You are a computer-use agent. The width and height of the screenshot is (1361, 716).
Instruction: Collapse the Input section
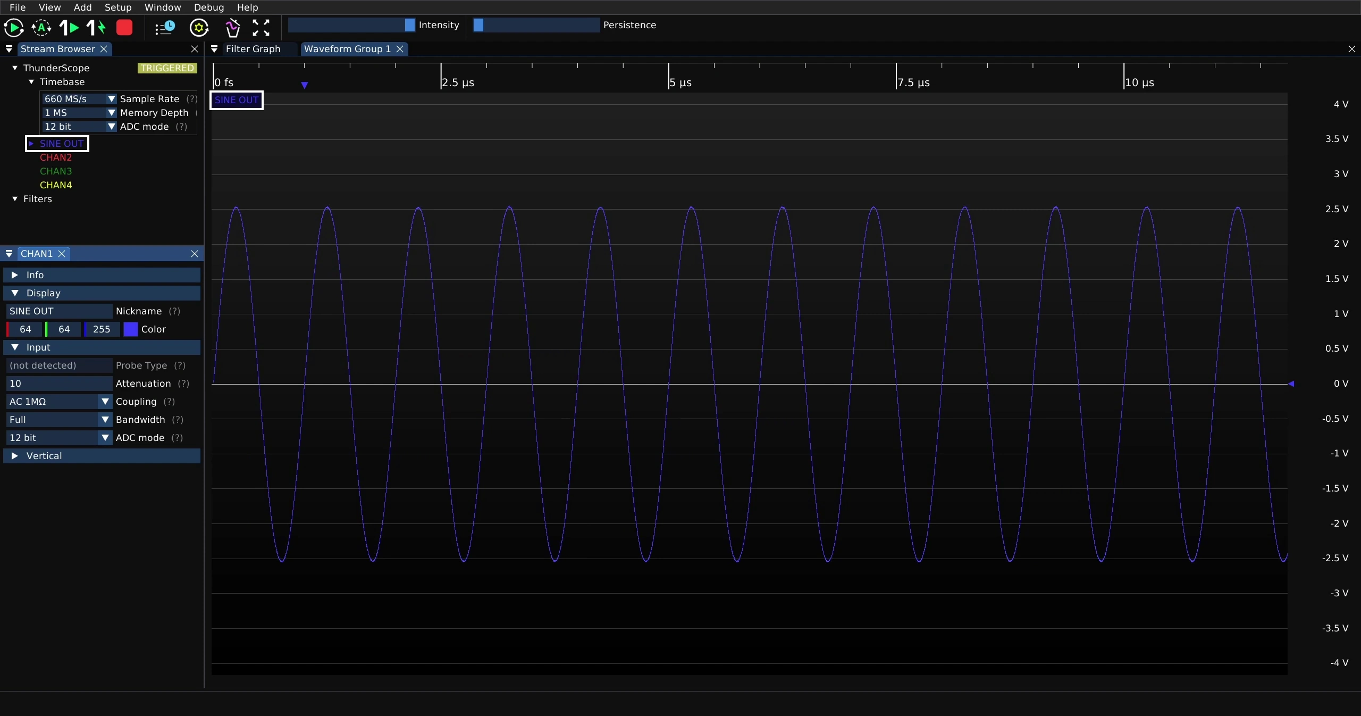pos(102,347)
